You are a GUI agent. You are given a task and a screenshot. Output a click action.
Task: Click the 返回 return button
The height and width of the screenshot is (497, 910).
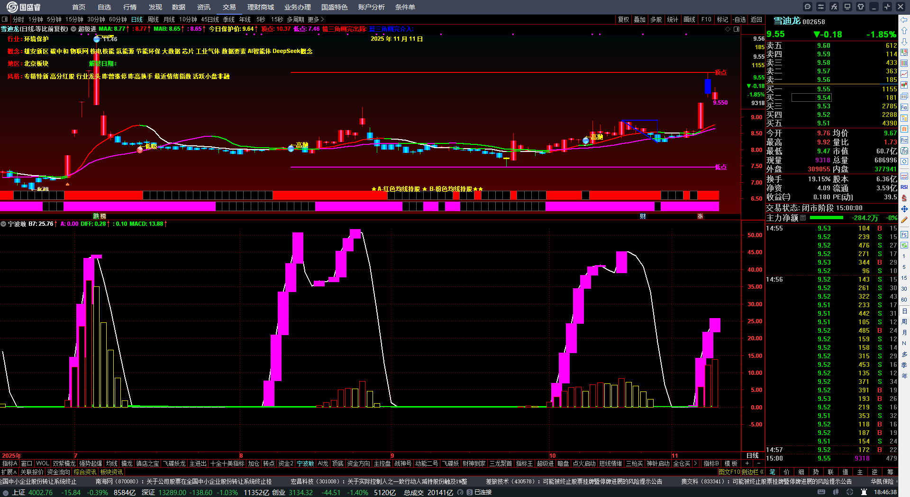756,19
